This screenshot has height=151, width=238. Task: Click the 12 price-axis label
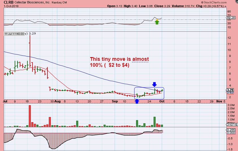click(x=229, y=38)
